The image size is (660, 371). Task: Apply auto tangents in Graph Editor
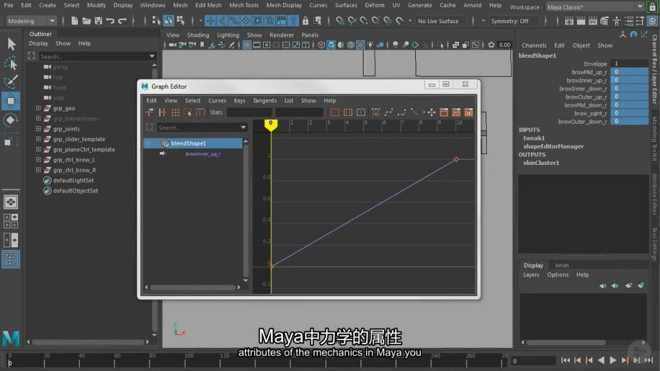(x=376, y=112)
